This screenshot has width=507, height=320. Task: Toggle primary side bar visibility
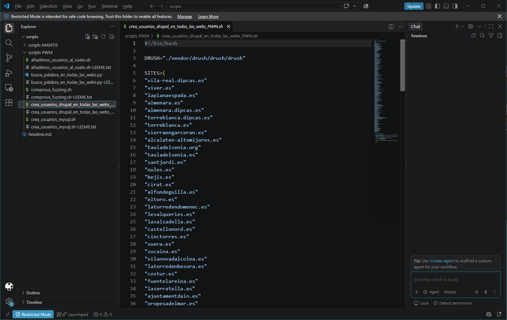point(437,6)
